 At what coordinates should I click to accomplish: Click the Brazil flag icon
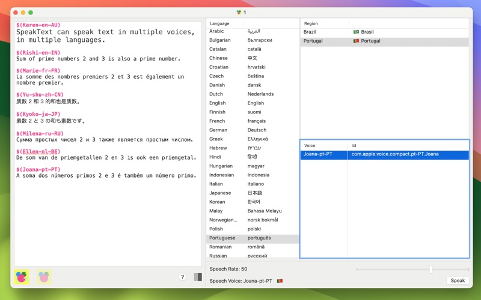coord(356,32)
